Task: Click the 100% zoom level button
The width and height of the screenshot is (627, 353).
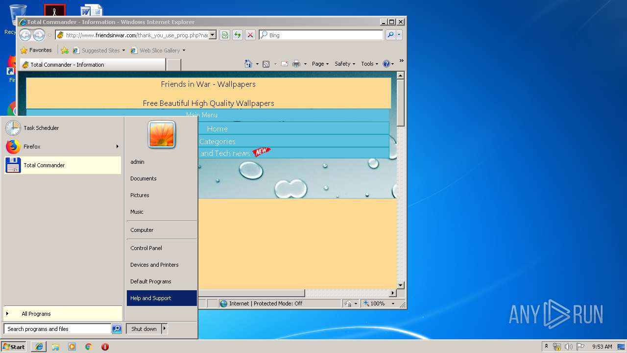Action: 374,303
